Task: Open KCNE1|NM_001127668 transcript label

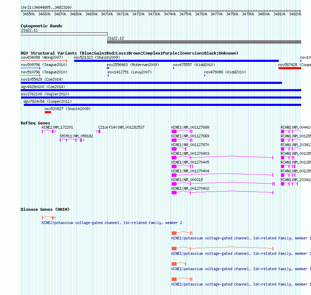Action: pos(190,127)
